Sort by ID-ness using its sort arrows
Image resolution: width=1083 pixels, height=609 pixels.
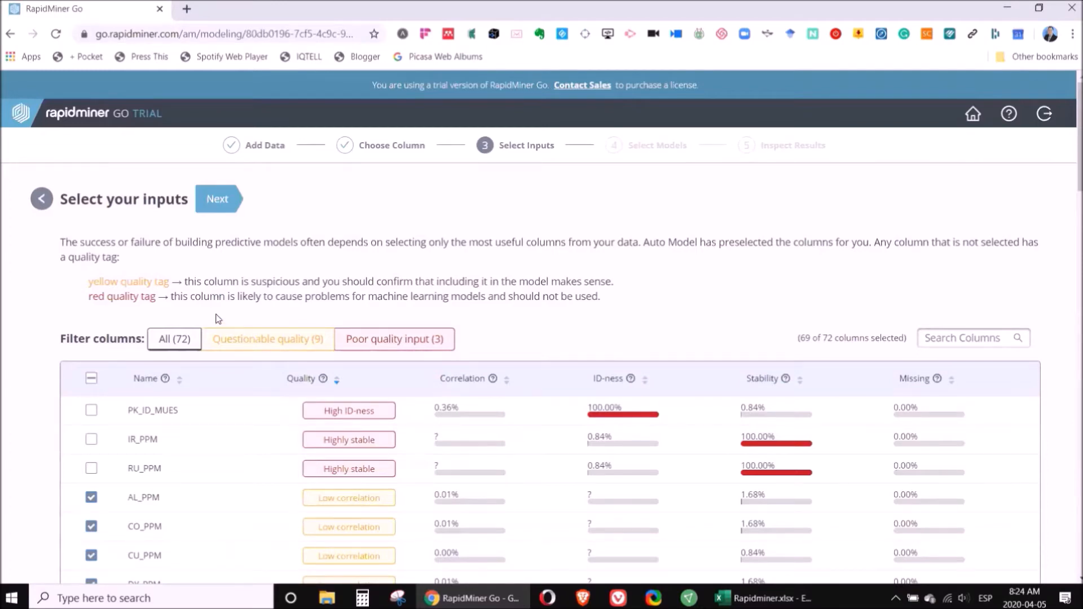coord(645,379)
